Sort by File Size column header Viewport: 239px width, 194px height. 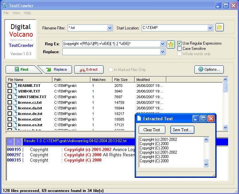[x=123, y=80]
